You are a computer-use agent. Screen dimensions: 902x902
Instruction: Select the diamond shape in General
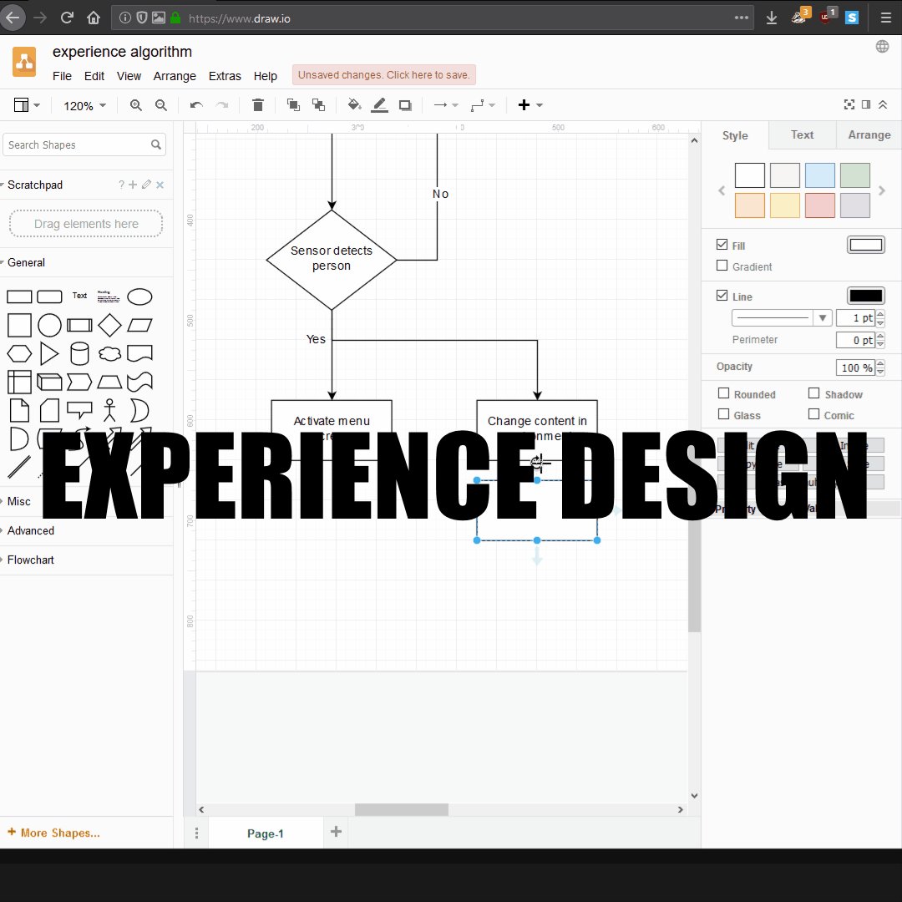(109, 325)
